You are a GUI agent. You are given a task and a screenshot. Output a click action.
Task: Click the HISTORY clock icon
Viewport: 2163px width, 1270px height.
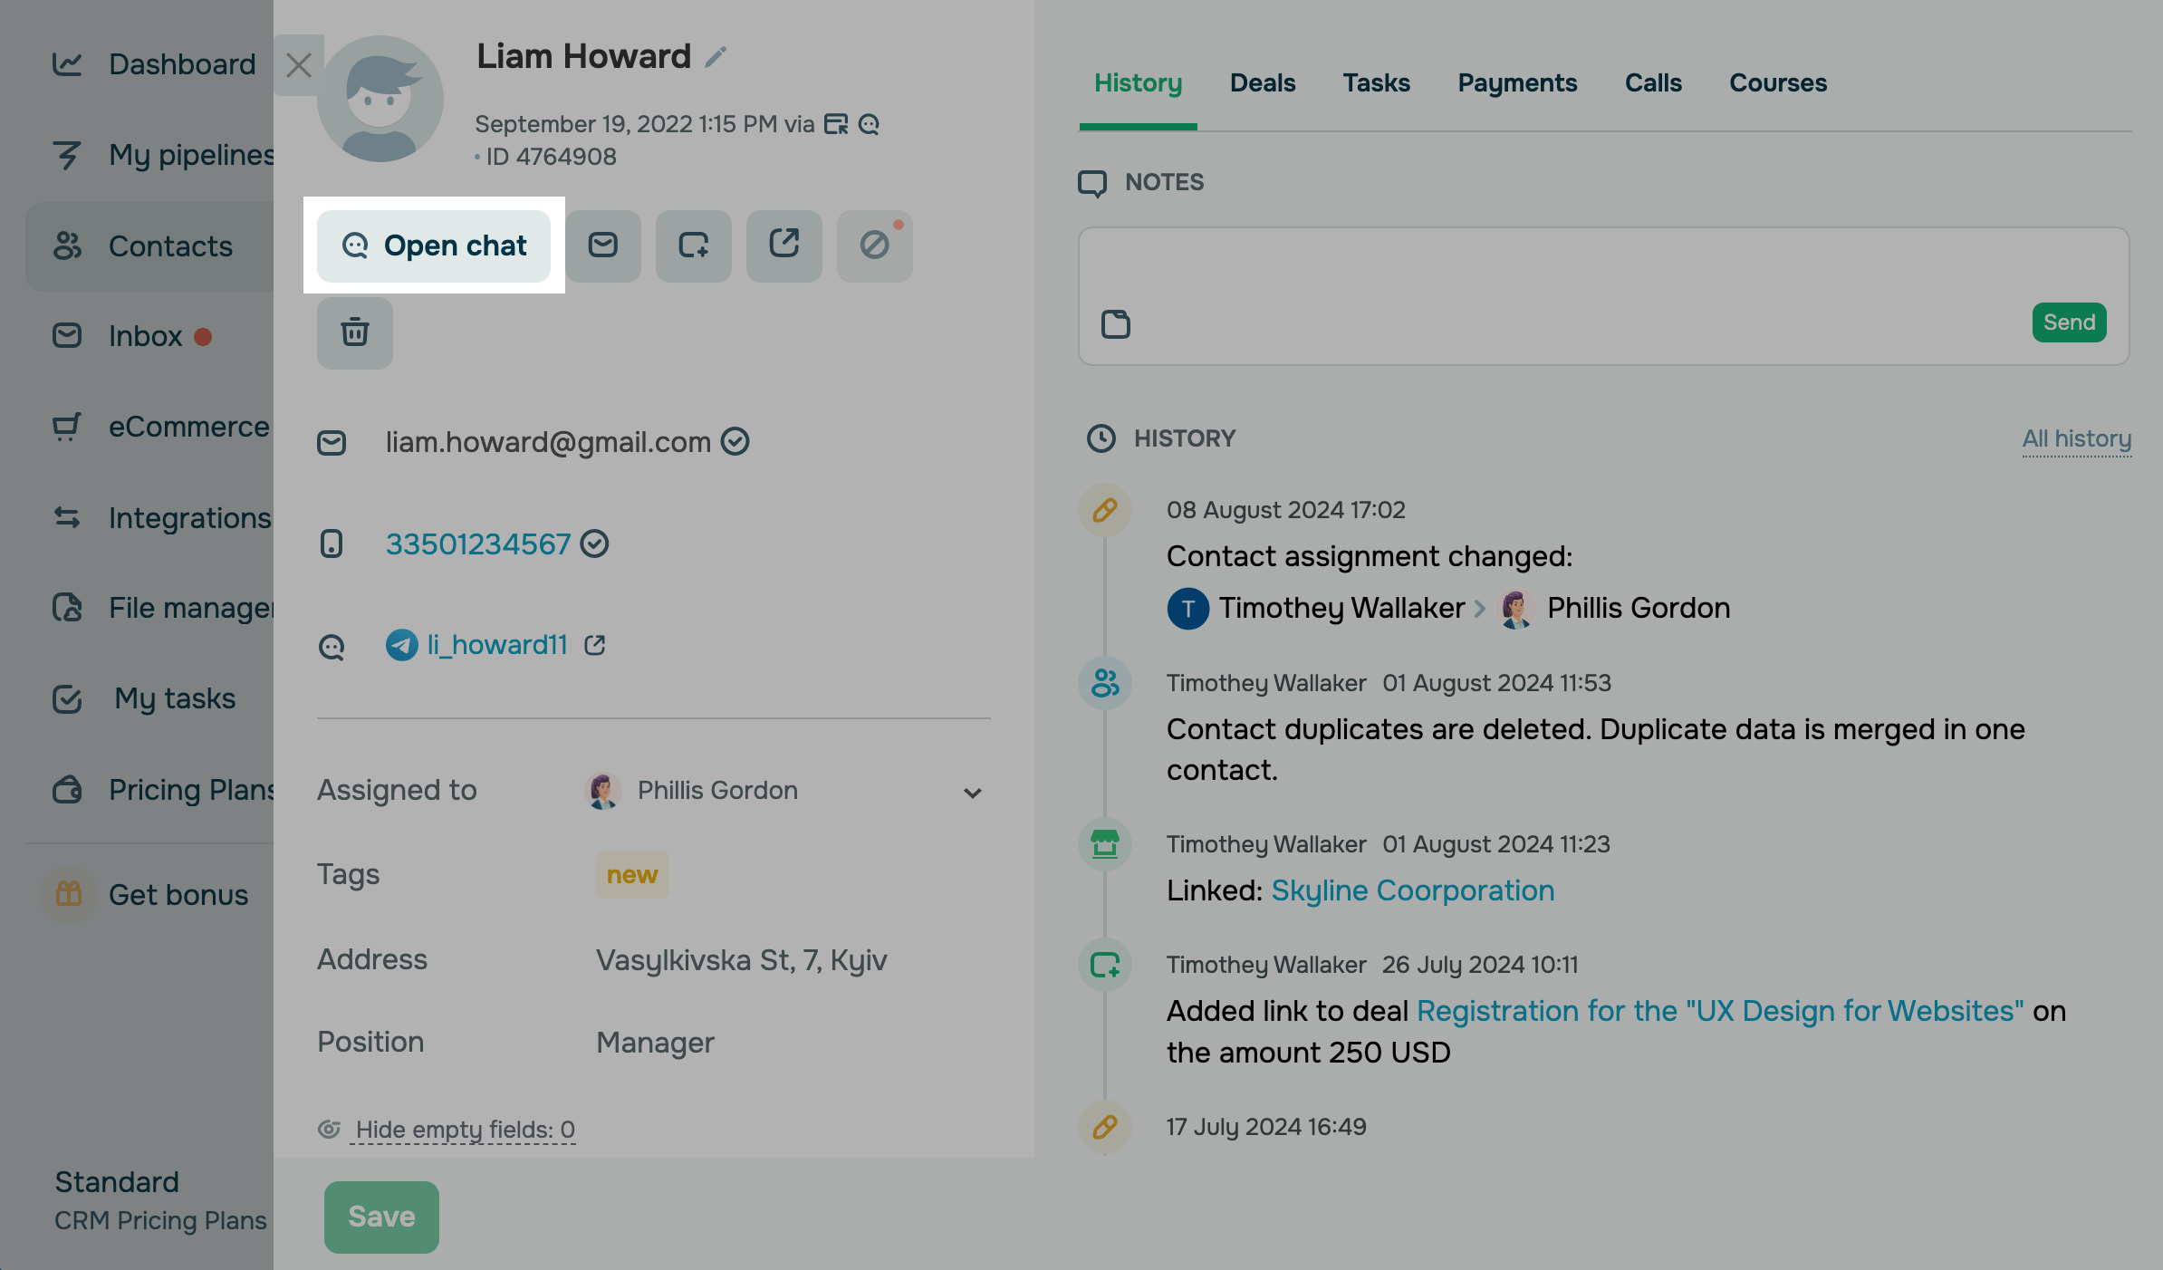click(1101, 438)
